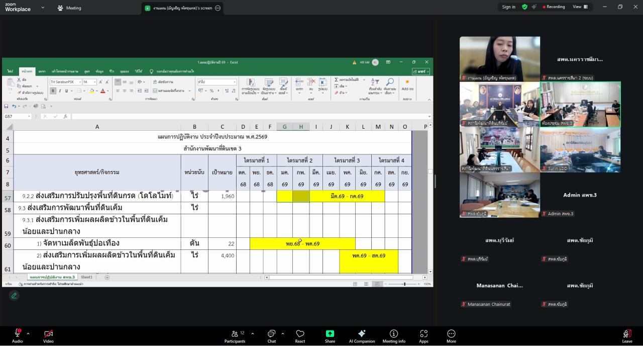Switch to the Meeting tab

pos(69,8)
